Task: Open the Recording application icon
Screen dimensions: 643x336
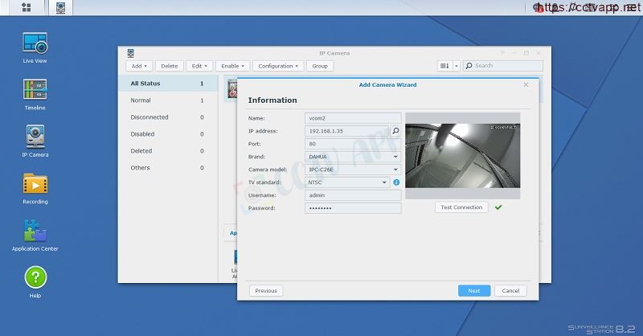Action: [35, 185]
